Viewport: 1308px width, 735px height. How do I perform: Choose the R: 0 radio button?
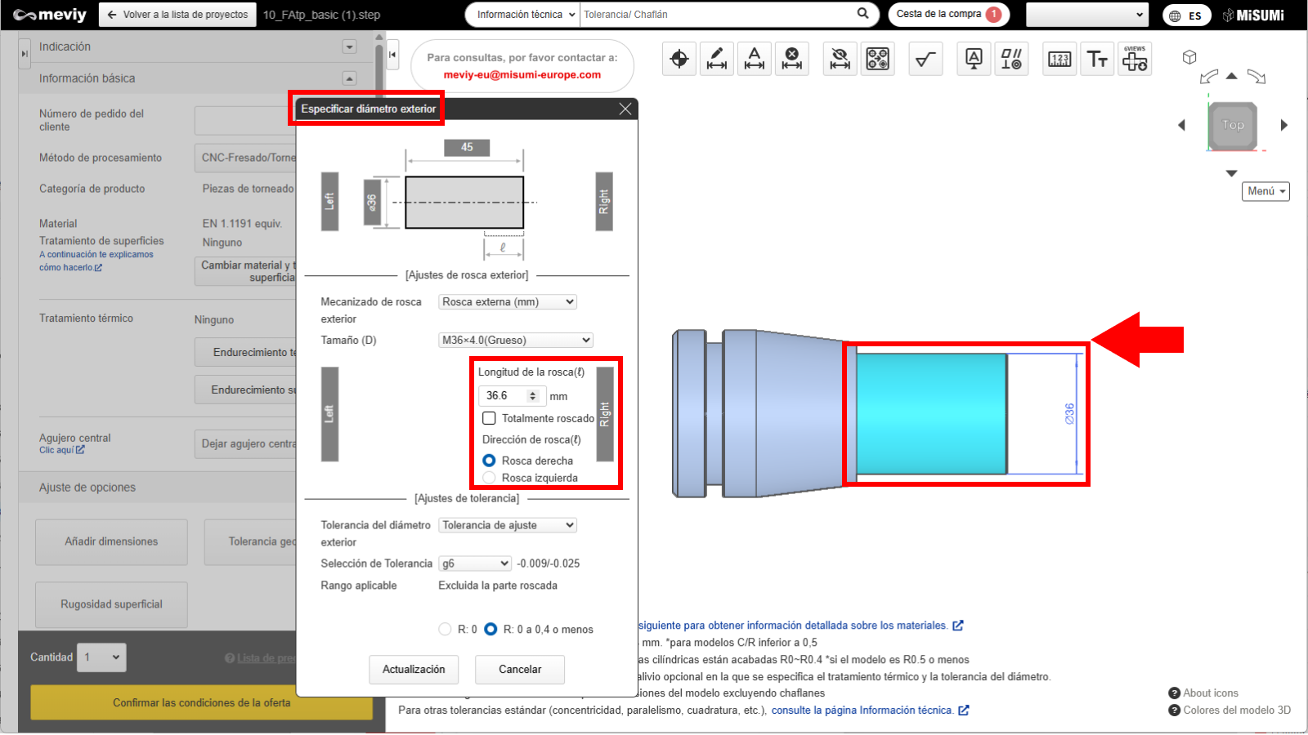pos(445,629)
